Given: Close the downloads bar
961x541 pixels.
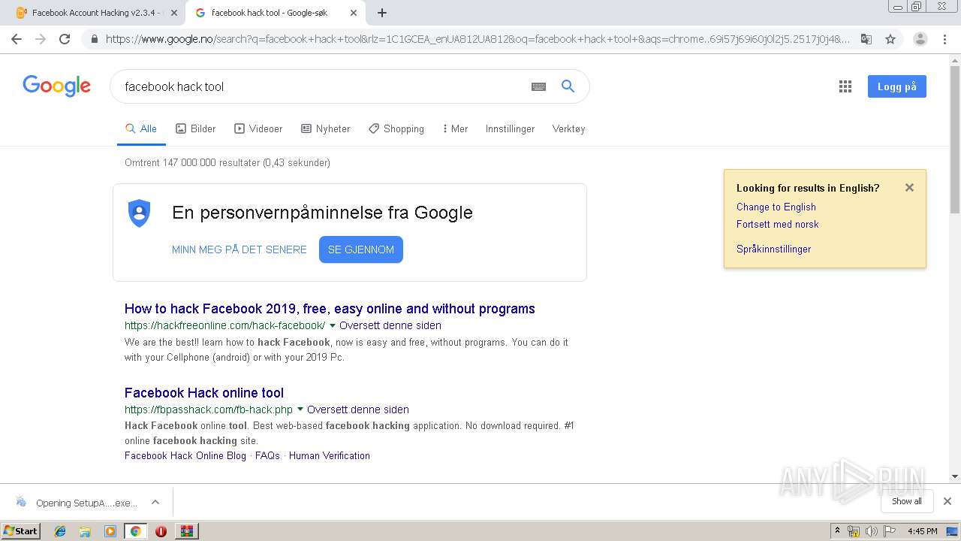Looking at the screenshot, I should [x=947, y=501].
